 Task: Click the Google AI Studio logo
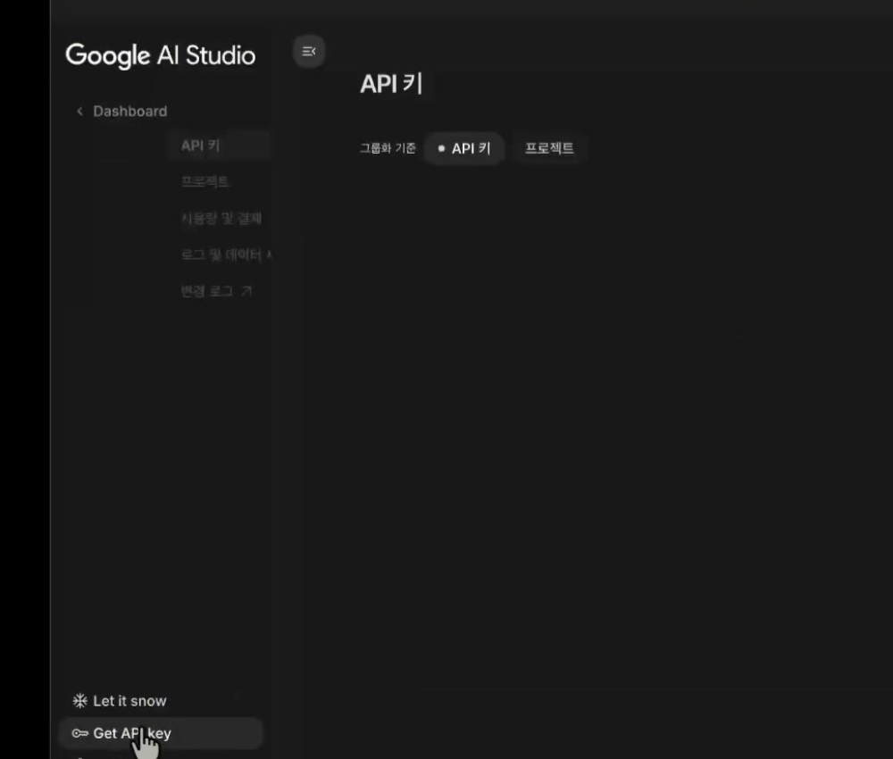[x=159, y=54]
